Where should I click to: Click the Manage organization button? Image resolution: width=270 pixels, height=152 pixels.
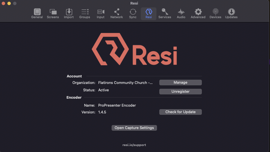(x=181, y=82)
